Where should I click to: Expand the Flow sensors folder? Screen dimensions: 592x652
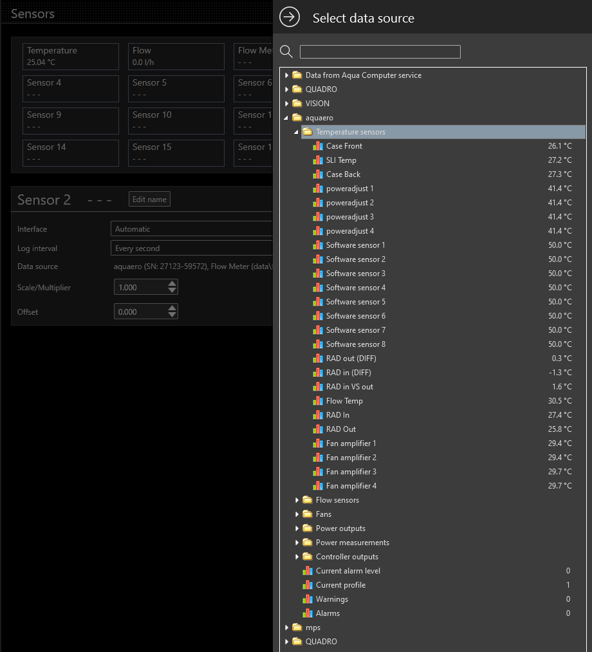tap(297, 500)
